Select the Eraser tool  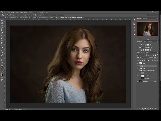[2, 45]
